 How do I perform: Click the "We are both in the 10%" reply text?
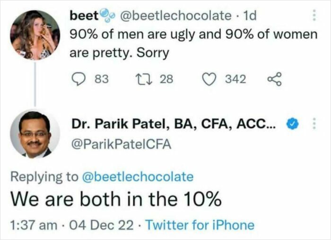pyautogui.click(x=116, y=200)
